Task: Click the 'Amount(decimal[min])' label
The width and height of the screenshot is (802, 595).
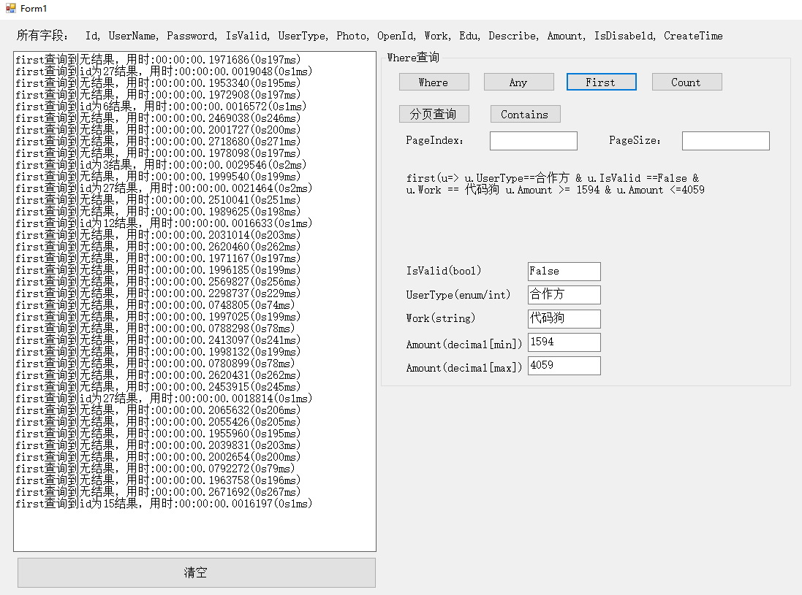Action: (x=464, y=345)
